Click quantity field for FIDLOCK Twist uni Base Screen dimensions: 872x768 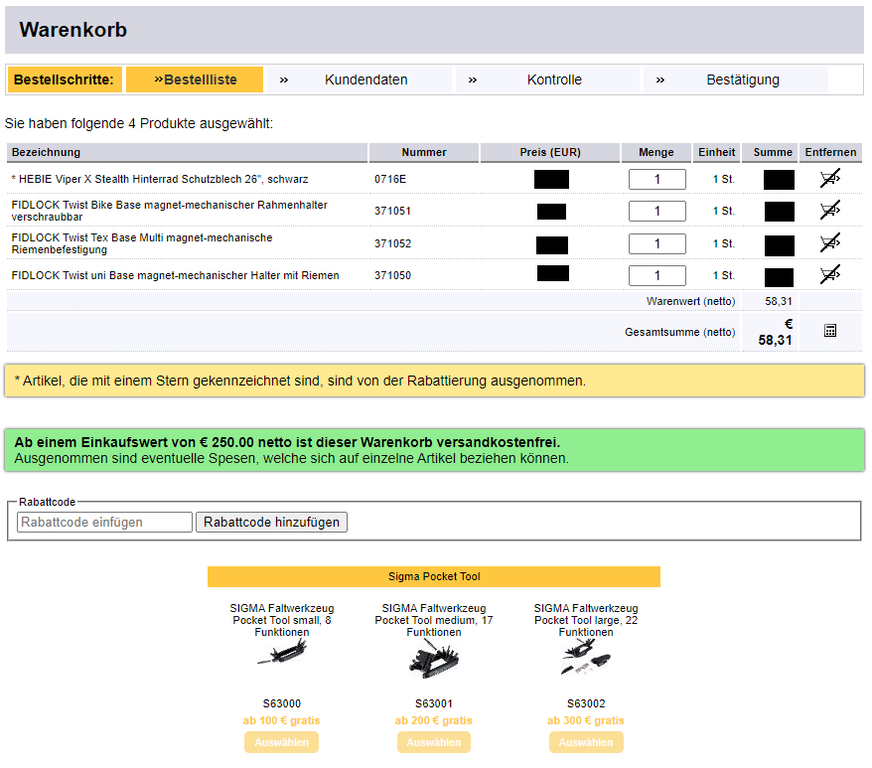656,275
